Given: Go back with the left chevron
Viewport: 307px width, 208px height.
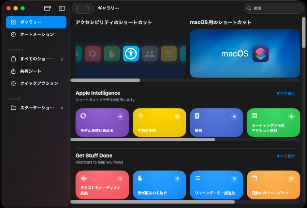Looking at the screenshot, I should pos(77,8).
